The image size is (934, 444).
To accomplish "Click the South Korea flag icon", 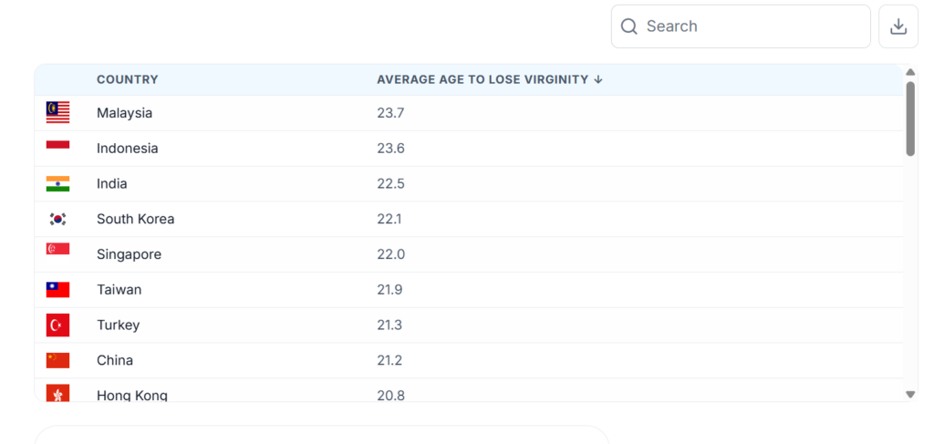I will pos(57,219).
